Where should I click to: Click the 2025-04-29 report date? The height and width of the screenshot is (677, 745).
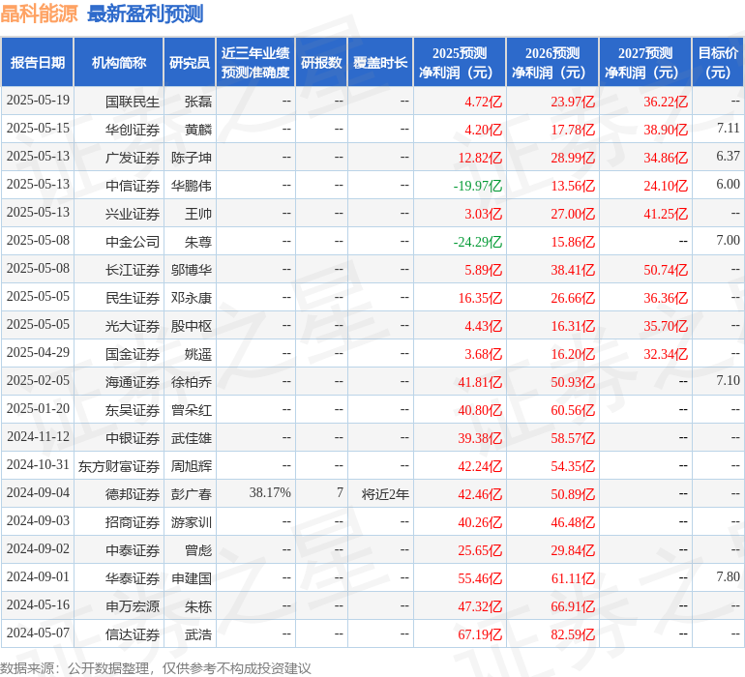tap(38, 352)
